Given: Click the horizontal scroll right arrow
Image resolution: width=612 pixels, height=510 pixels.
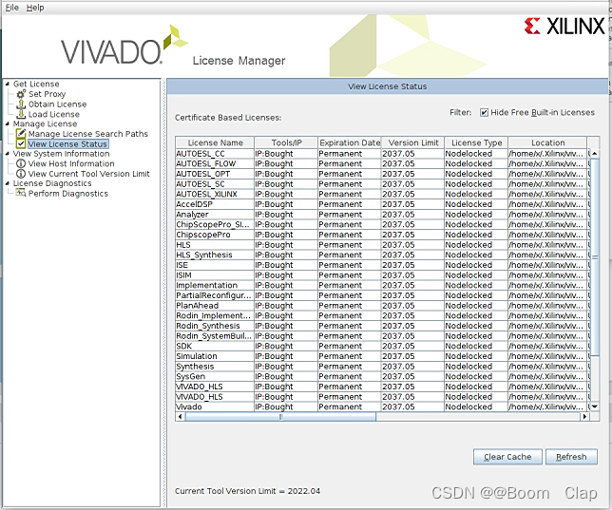Looking at the screenshot, I should click(584, 416).
